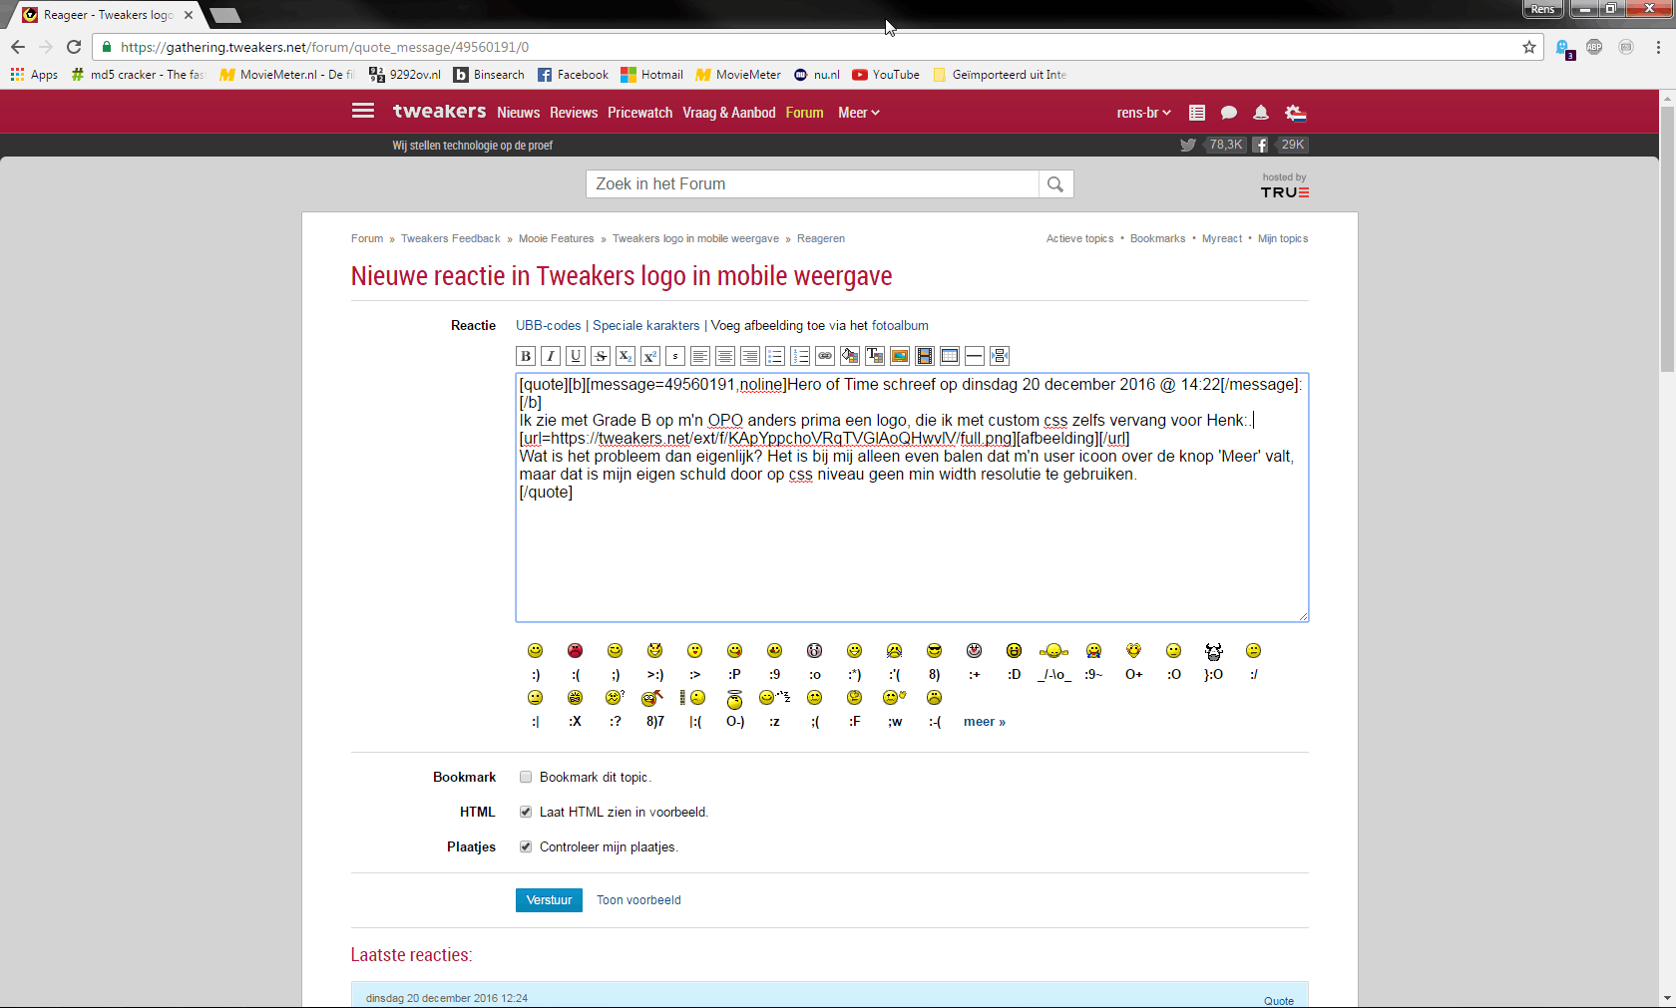The image size is (1676, 1008).
Task: Insert the red angry :( smiley
Action: (x=576, y=651)
